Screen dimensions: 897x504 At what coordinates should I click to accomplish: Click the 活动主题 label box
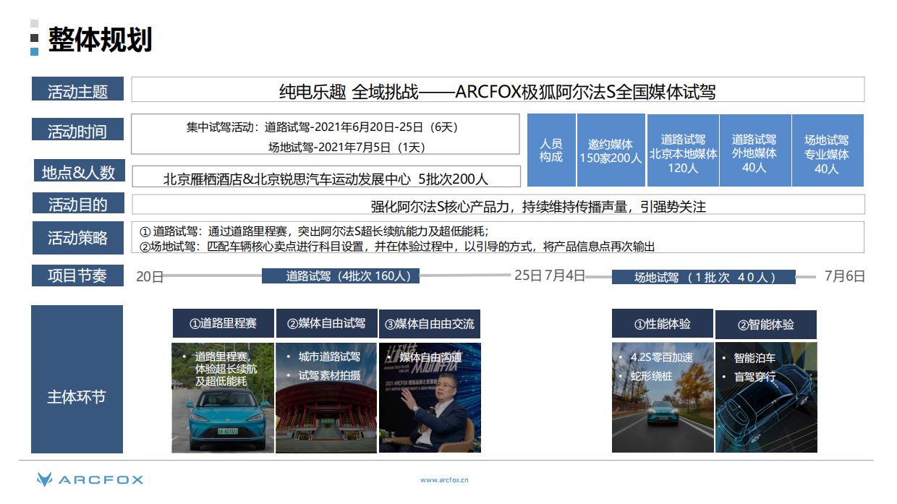click(x=77, y=89)
